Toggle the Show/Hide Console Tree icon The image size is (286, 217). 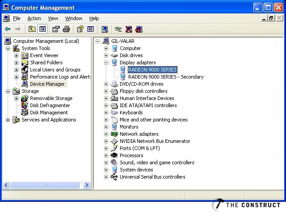click(43, 29)
